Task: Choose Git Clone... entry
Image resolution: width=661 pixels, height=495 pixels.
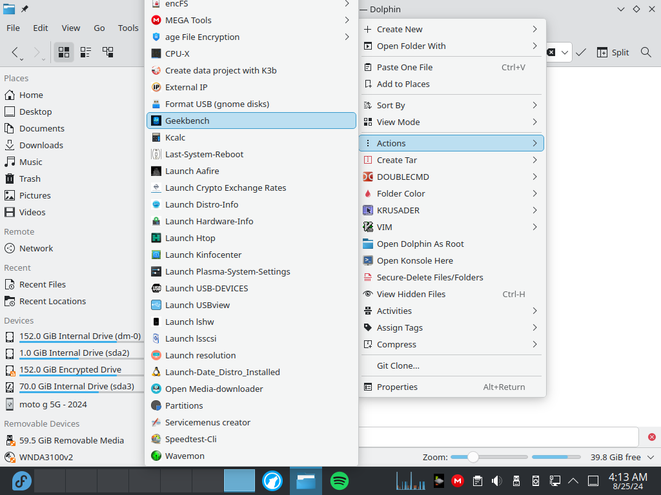Action: 451,366
